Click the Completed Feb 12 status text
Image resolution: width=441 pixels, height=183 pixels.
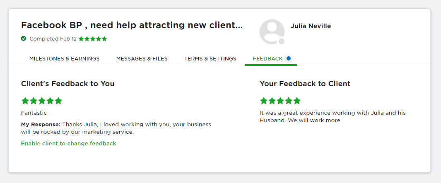click(53, 39)
